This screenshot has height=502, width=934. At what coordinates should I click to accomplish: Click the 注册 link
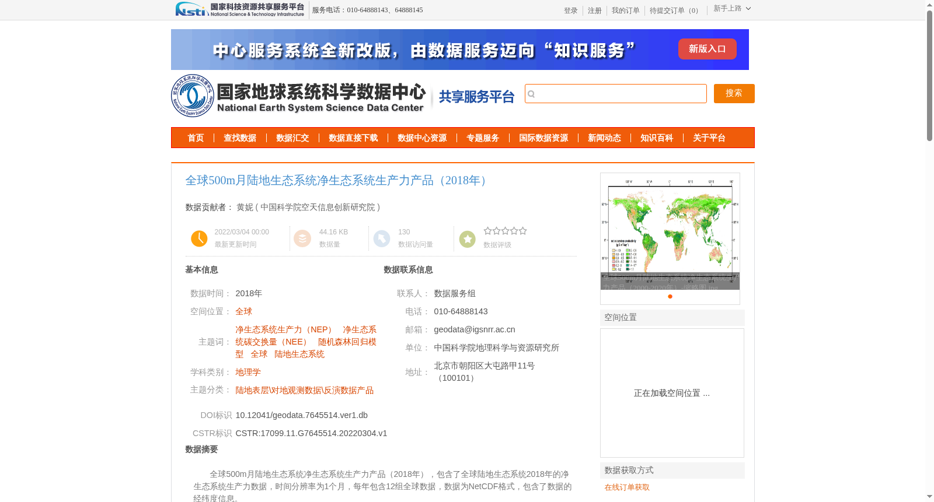coord(595,10)
